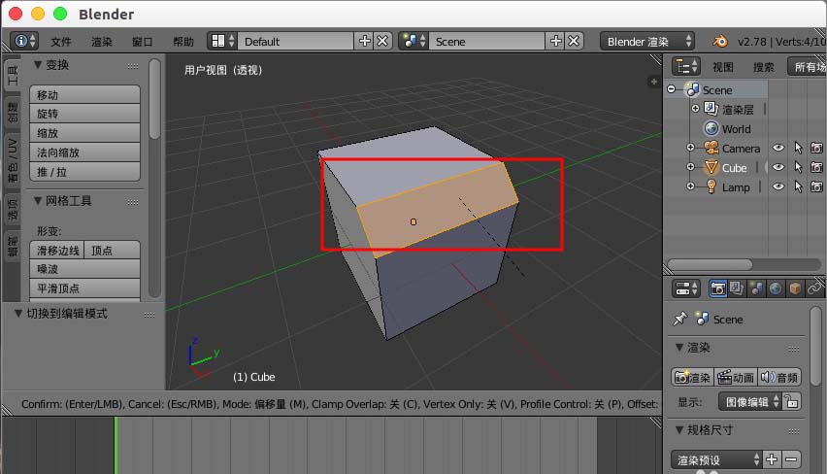Click the tool shelf vertical scrollbar
Image resolution: width=827 pixels, height=474 pixels.
pyautogui.click(x=154, y=99)
